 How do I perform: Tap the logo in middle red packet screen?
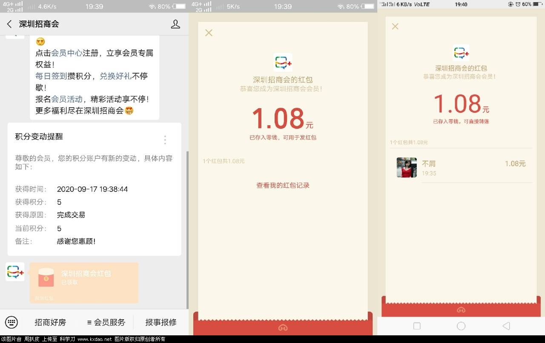283,63
